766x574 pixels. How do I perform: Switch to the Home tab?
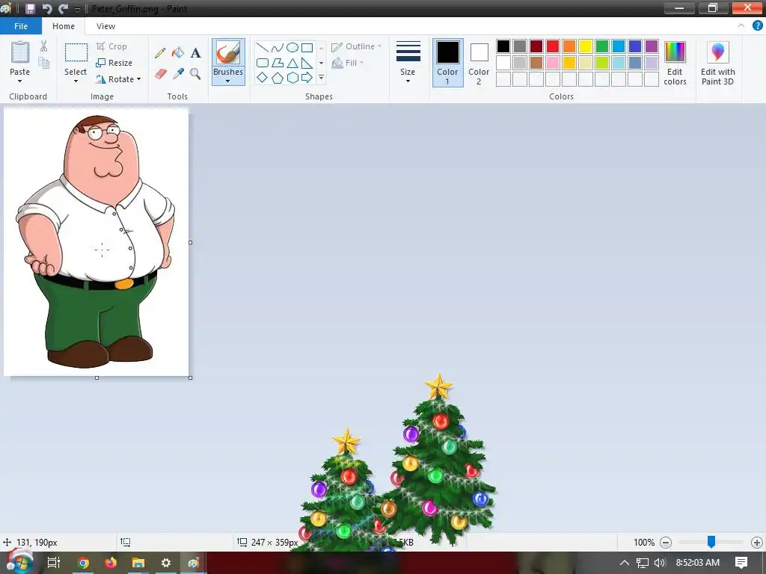coord(64,26)
